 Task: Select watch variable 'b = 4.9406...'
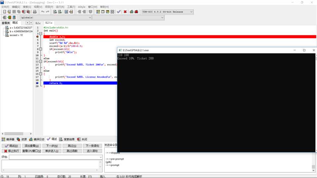tap(20, 32)
